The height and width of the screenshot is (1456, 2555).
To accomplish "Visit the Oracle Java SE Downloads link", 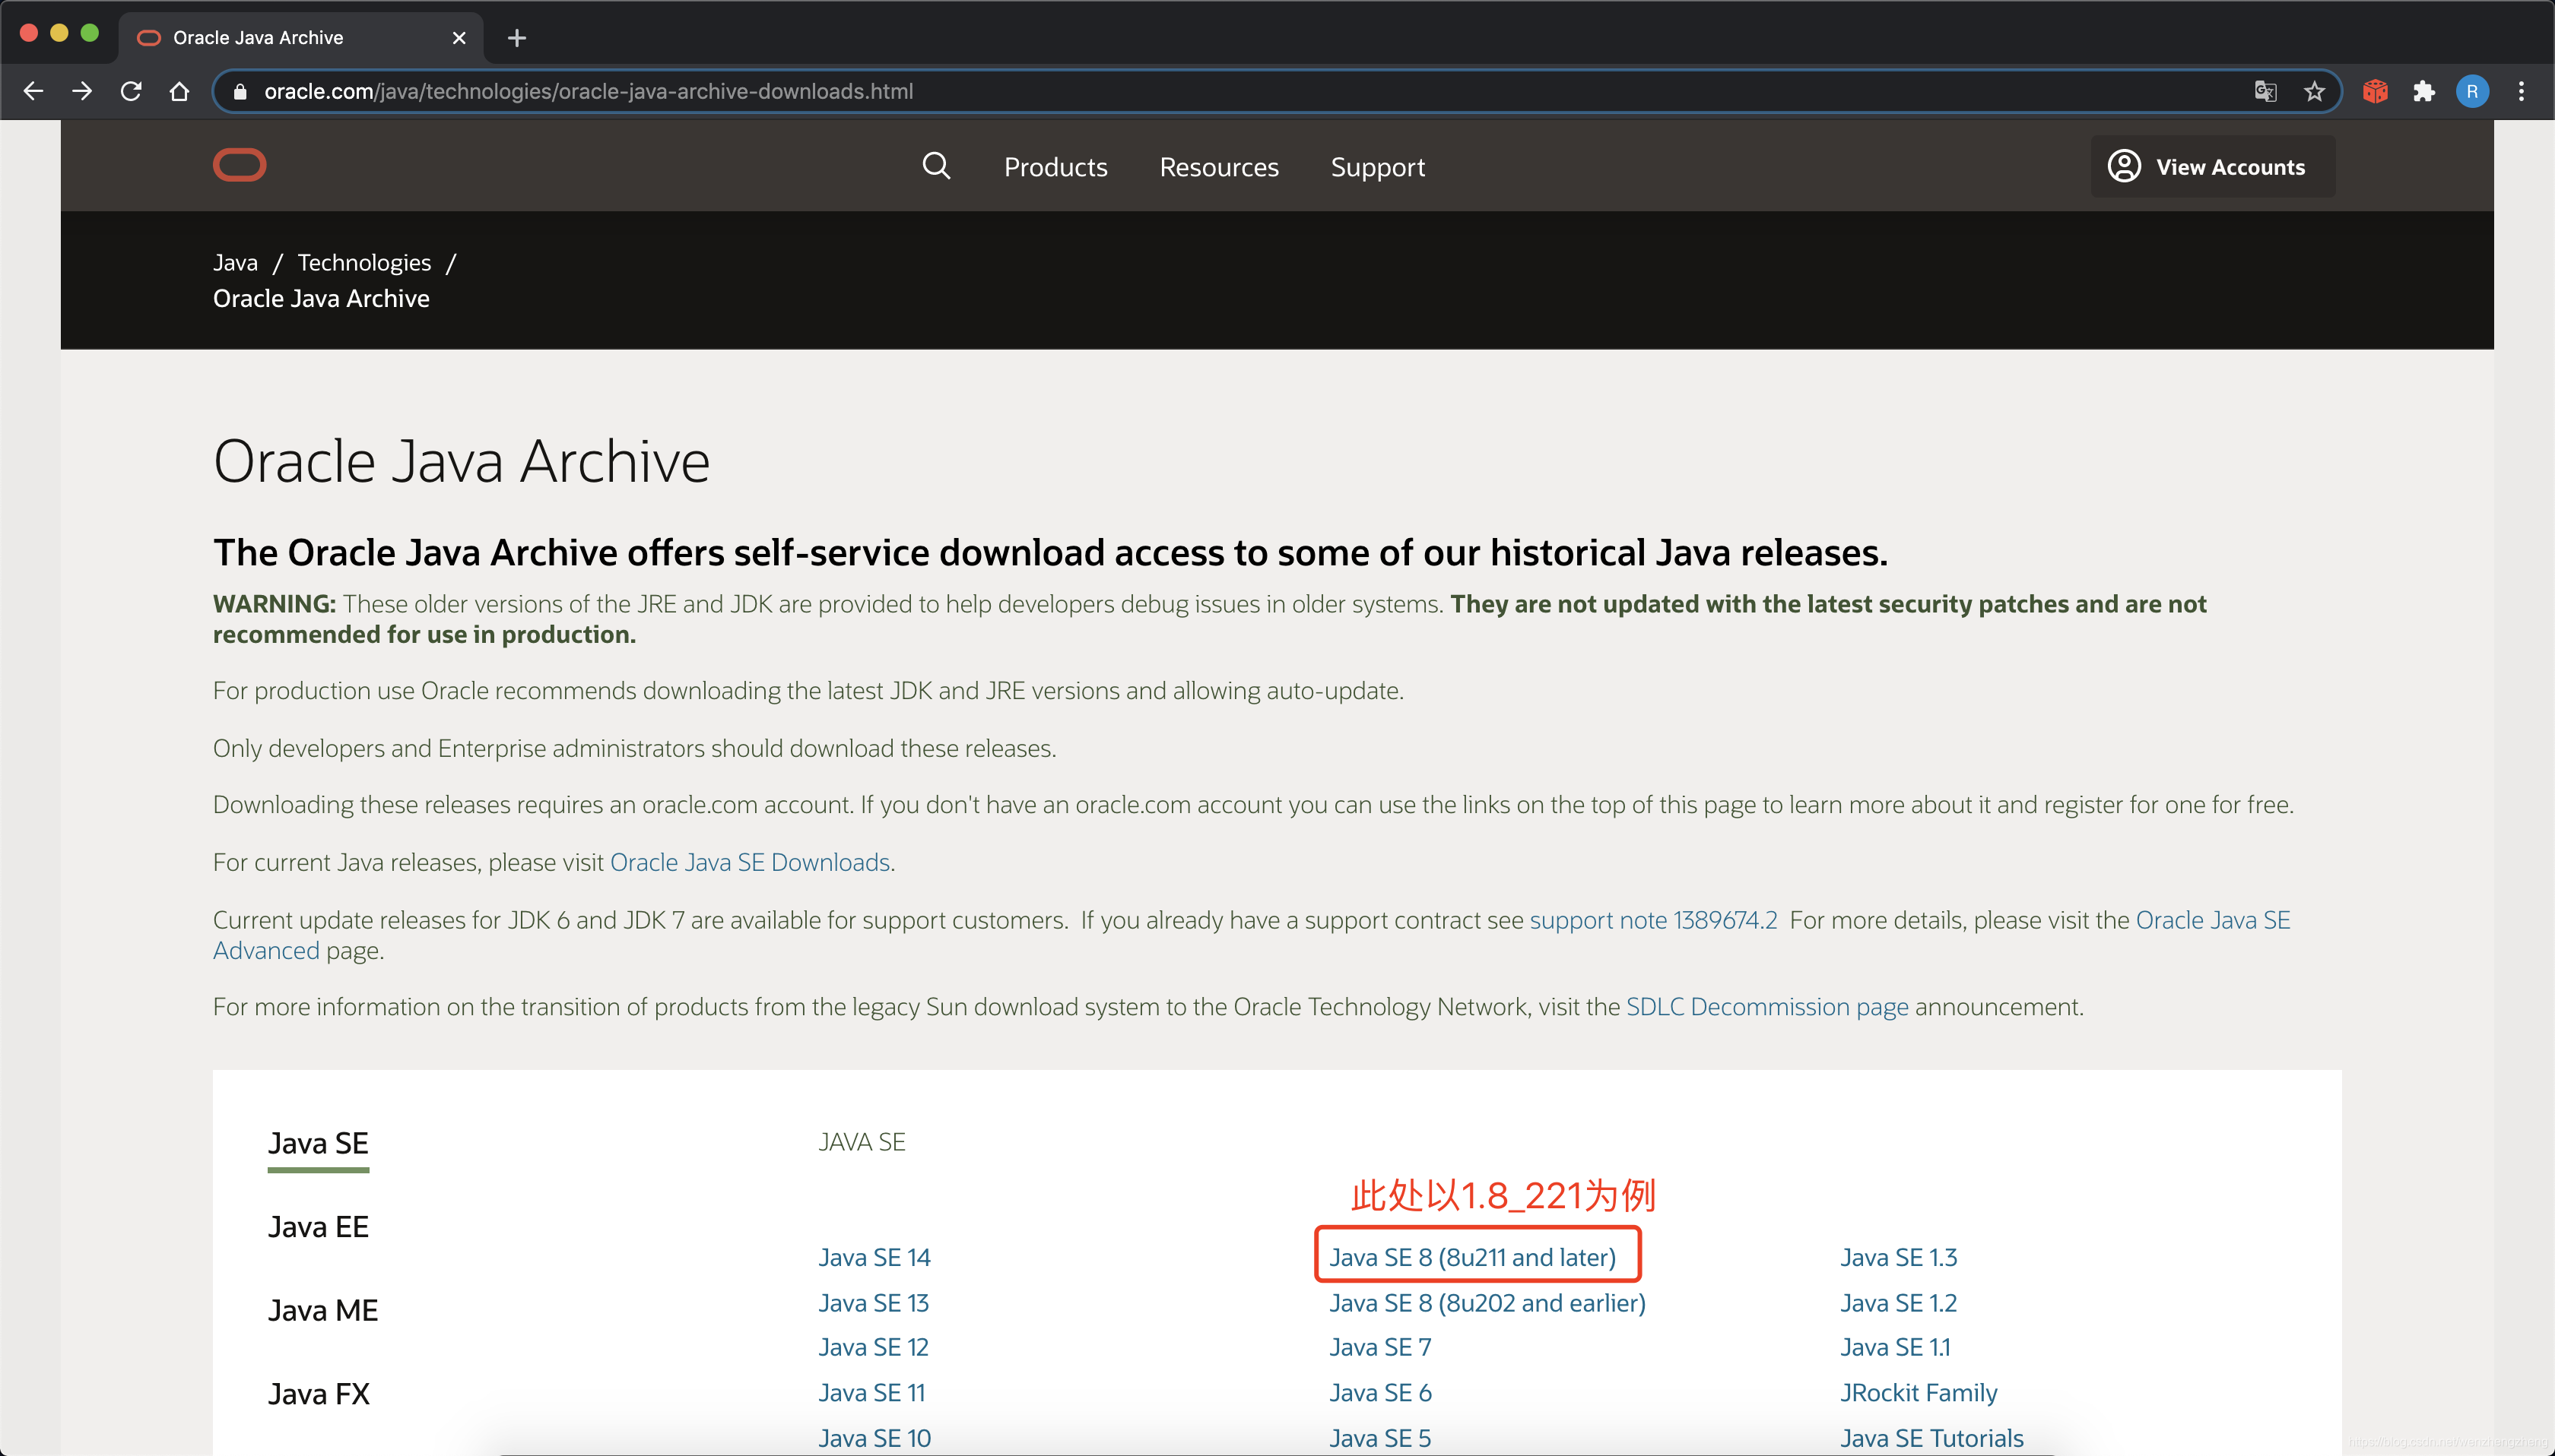I will point(749,861).
